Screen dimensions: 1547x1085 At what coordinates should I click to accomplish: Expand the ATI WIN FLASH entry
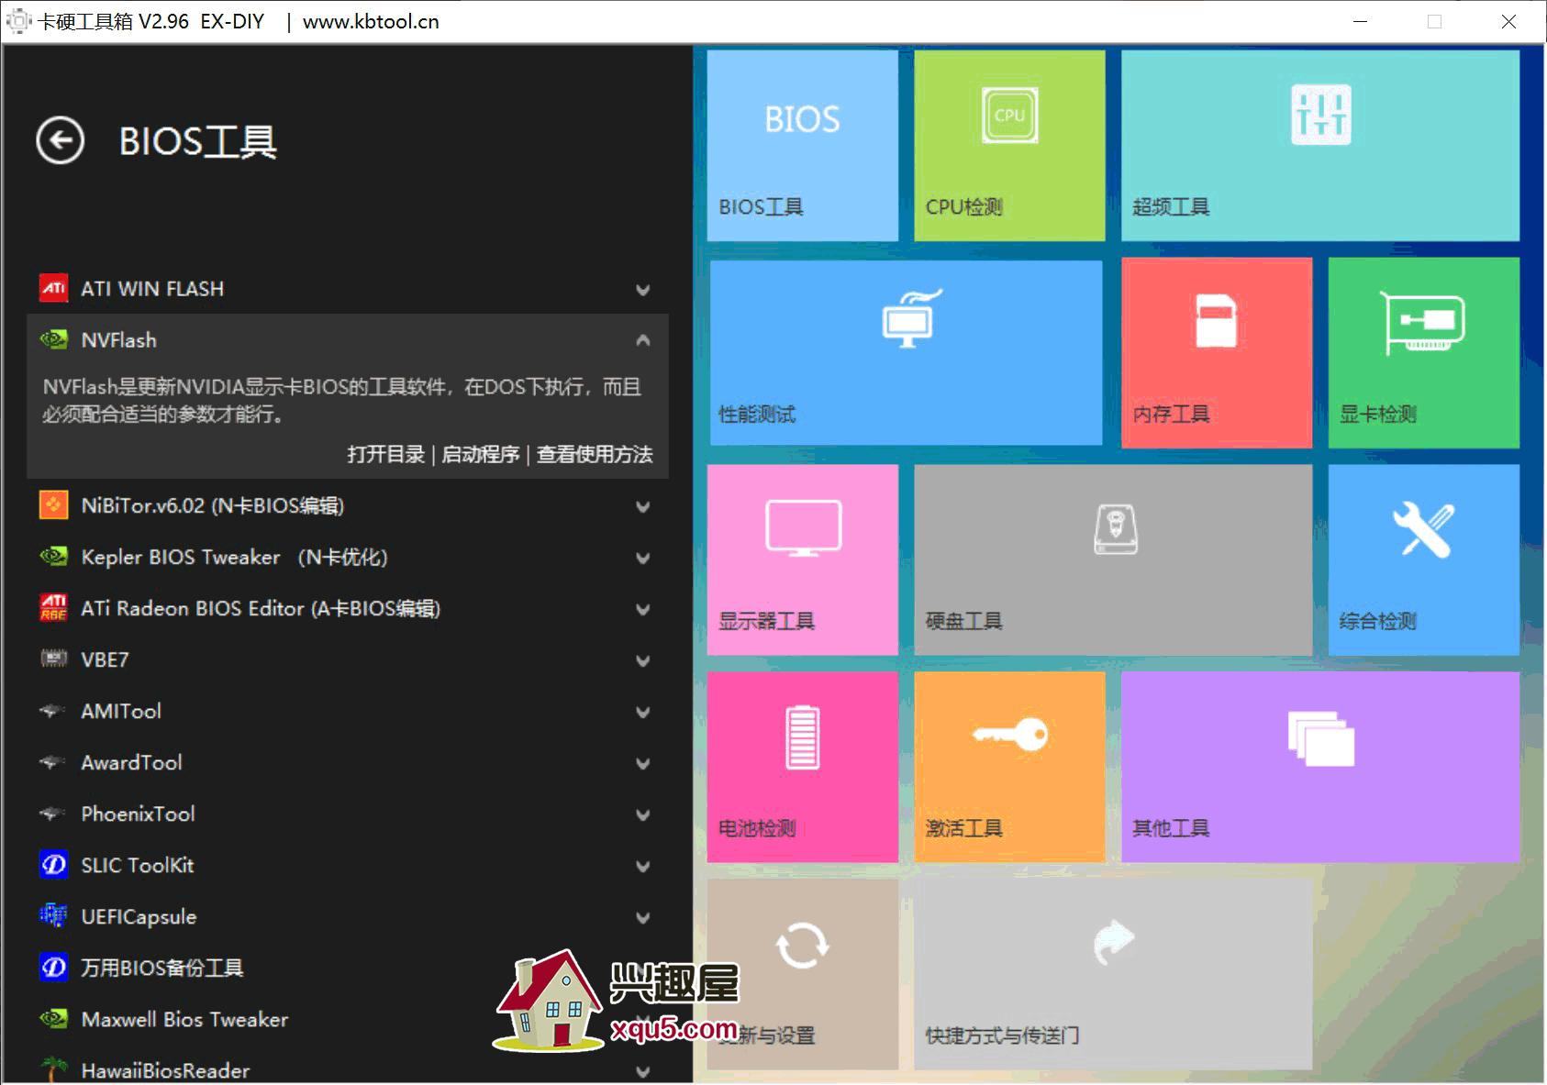643,290
